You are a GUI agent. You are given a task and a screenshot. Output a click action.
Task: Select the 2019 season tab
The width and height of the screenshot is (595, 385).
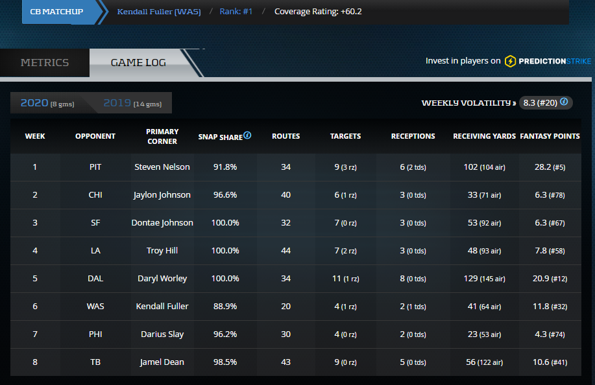133,103
